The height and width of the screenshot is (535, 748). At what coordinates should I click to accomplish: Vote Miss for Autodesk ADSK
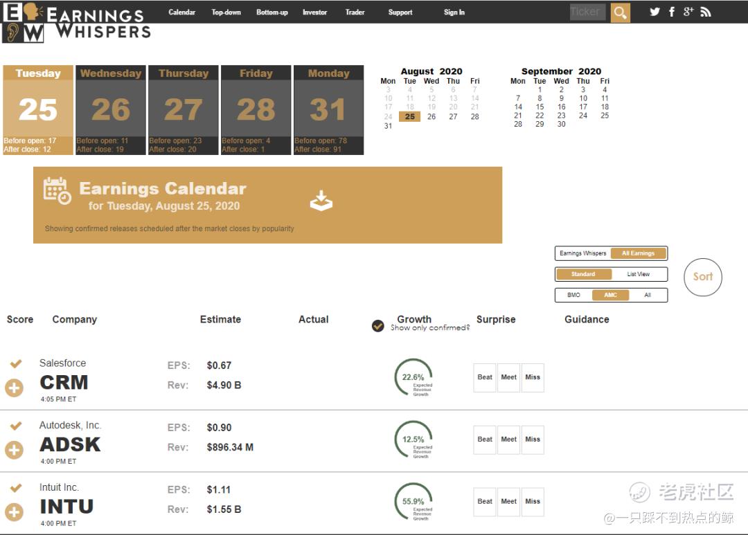(533, 439)
